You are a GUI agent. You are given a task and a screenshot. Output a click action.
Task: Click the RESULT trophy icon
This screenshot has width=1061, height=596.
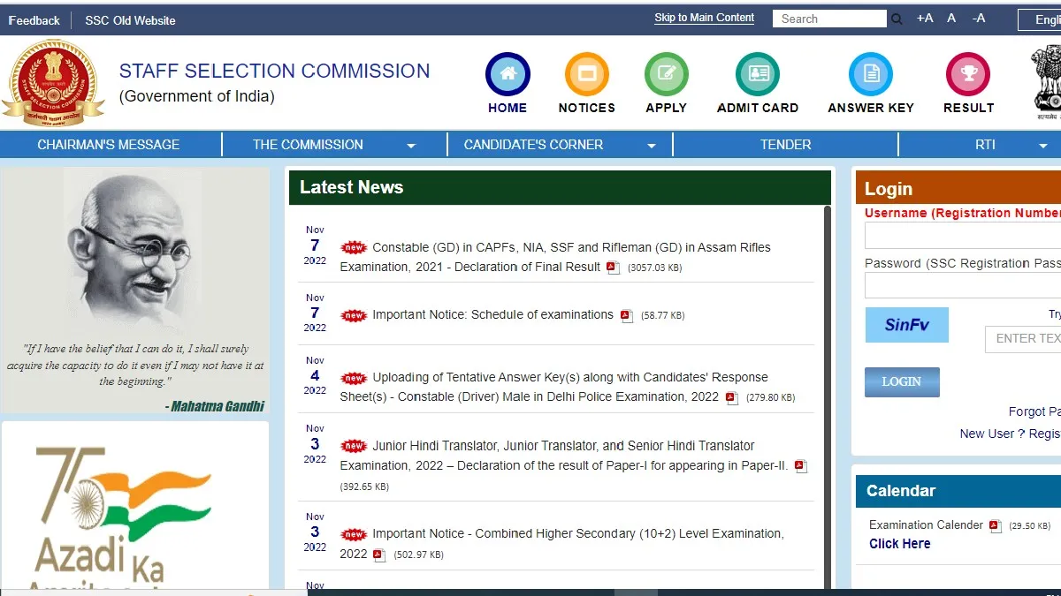tap(968, 74)
